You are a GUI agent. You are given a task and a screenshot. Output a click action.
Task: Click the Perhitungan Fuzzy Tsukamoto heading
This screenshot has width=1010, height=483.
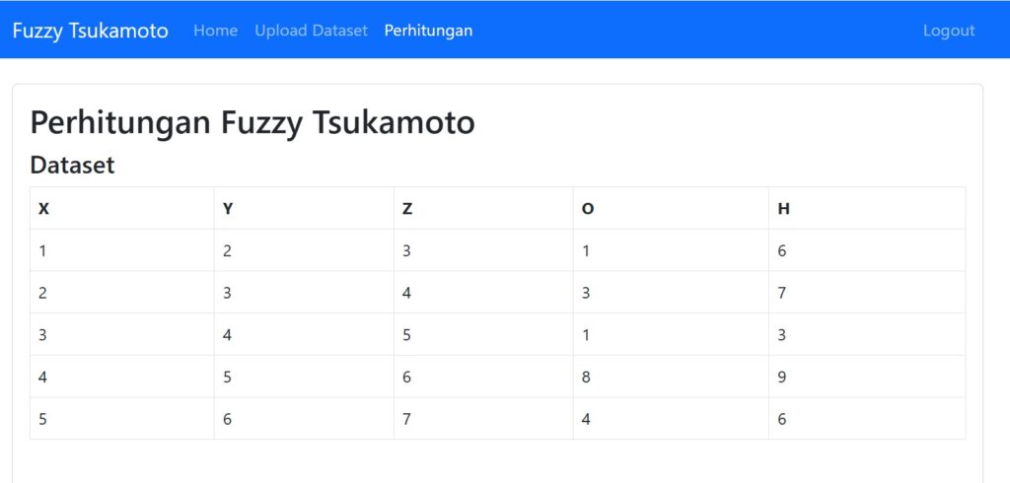tap(252, 122)
